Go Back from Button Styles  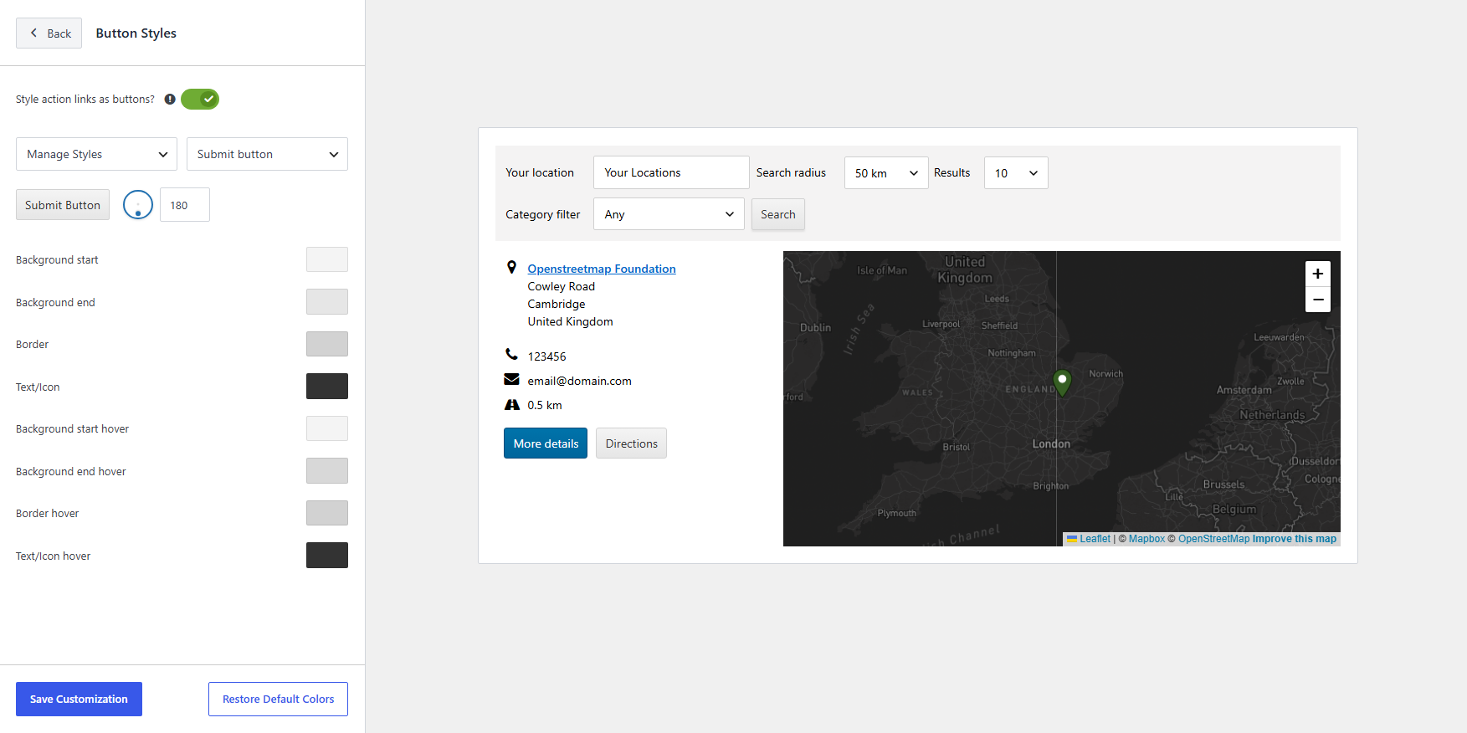(x=49, y=33)
